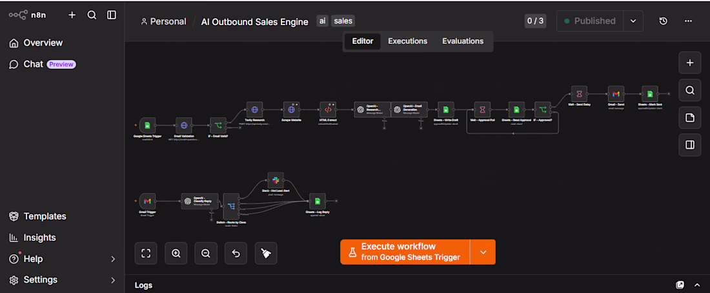Add a sticky note to canvas
710x293 pixels.
point(690,118)
